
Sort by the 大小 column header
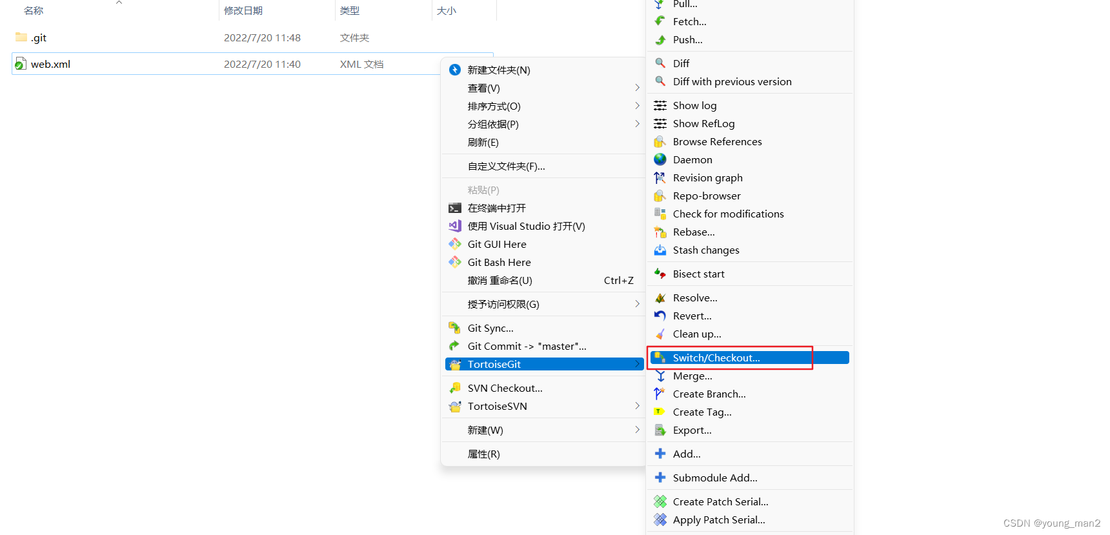[447, 10]
